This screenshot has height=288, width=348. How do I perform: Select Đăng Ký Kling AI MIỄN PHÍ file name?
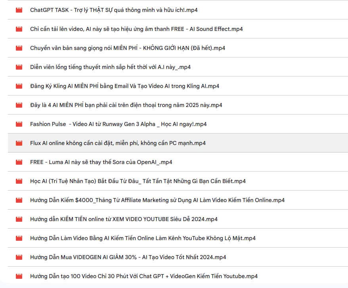[x=124, y=86]
